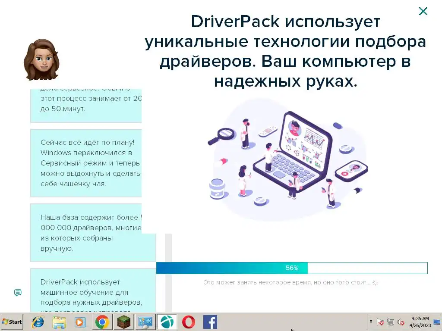Click the assistant avatar picture
This screenshot has height=331, width=442.
tap(41, 59)
